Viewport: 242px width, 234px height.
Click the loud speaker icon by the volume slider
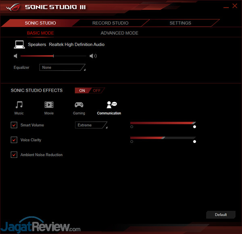click(x=93, y=56)
